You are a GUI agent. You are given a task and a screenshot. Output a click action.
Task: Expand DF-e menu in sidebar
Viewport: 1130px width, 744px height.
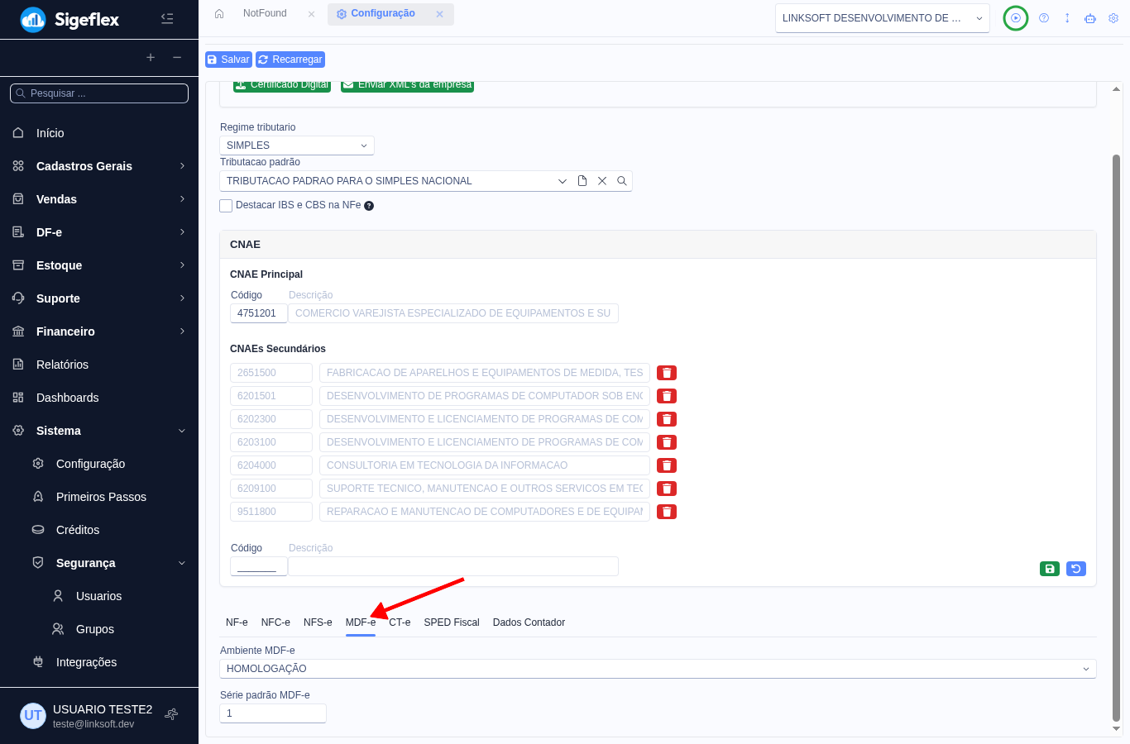coord(99,232)
